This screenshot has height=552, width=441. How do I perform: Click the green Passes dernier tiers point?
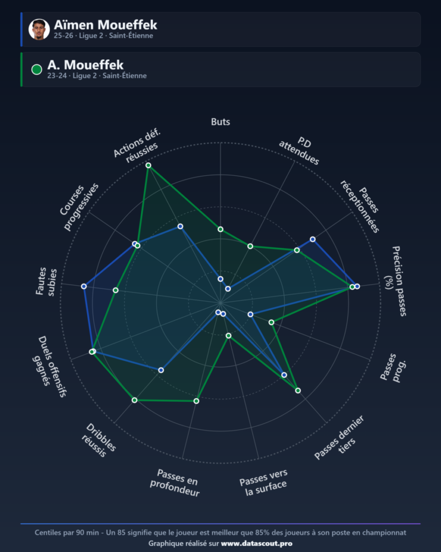click(x=298, y=391)
